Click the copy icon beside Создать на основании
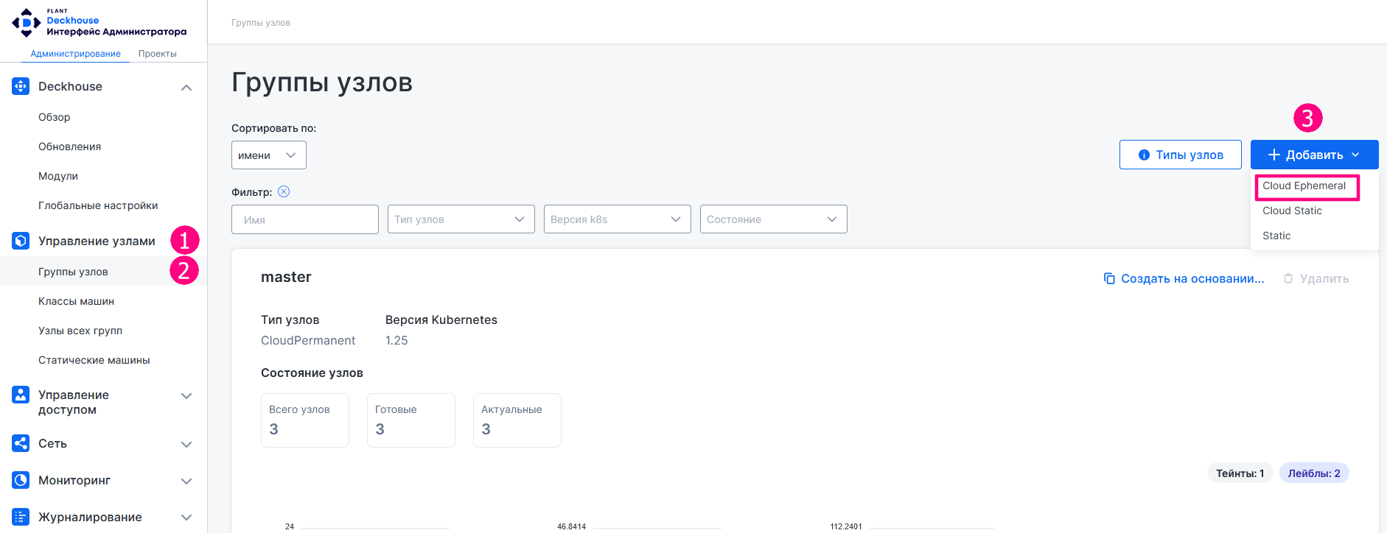Screen dimensions: 1387x533 point(1109,278)
